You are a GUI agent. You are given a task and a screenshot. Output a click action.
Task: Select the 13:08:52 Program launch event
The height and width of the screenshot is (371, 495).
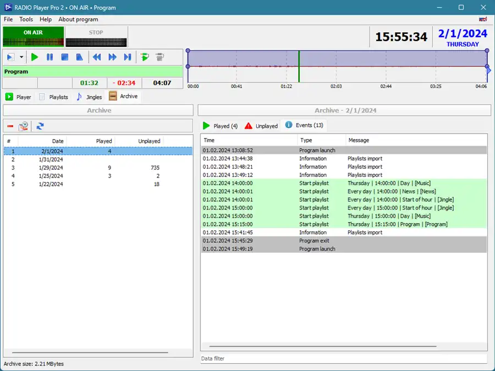coord(344,150)
